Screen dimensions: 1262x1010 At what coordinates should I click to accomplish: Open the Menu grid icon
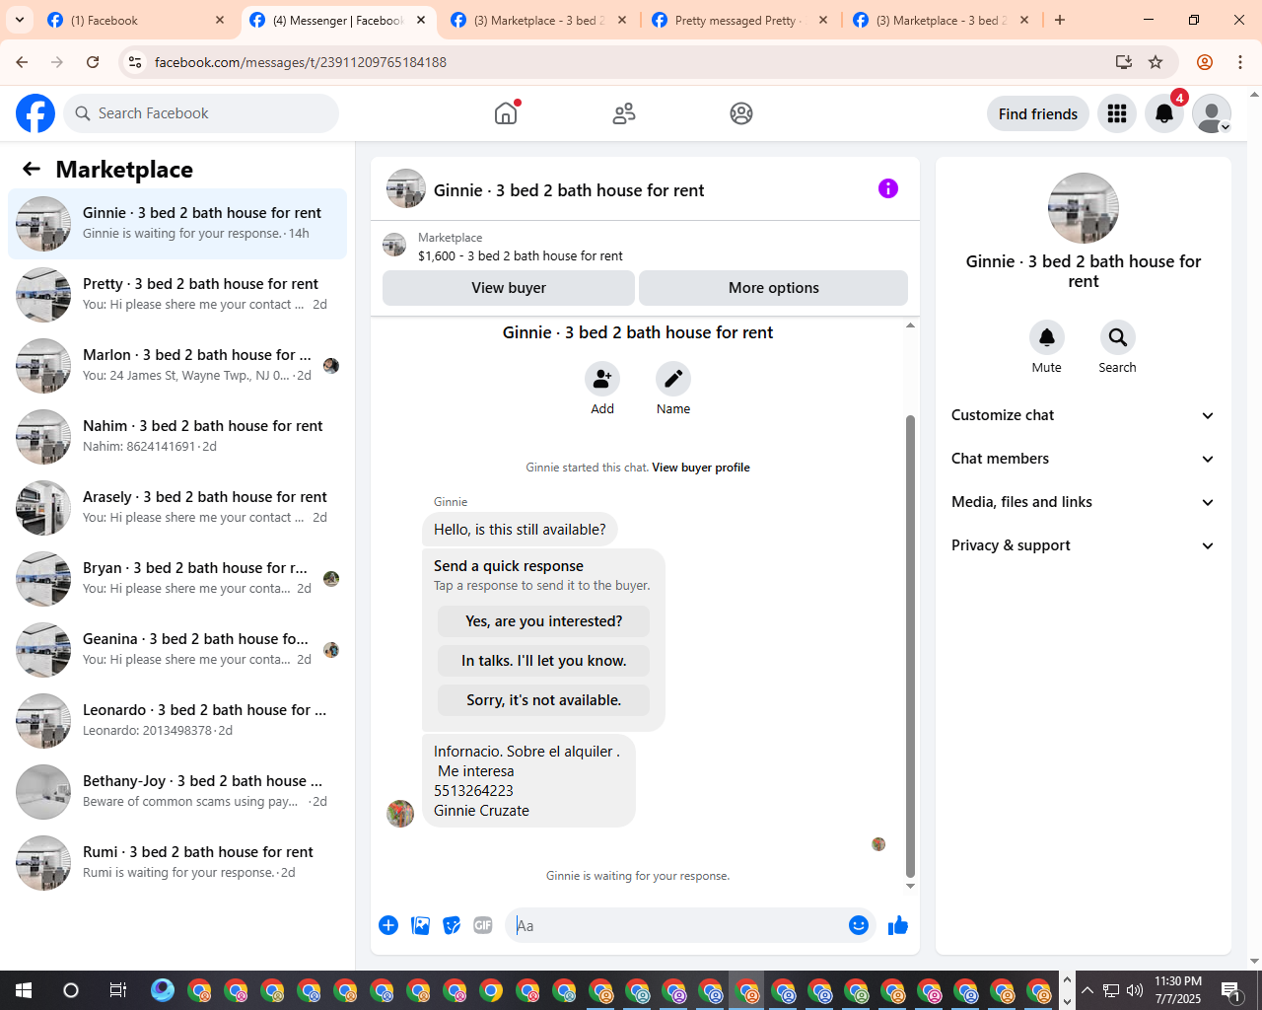1117,113
